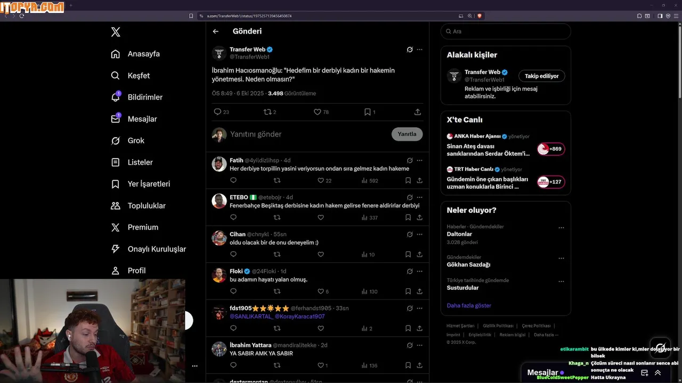This screenshot has height=383, width=682.
Task: Open Premium in the sidebar
Action: point(134,227)
